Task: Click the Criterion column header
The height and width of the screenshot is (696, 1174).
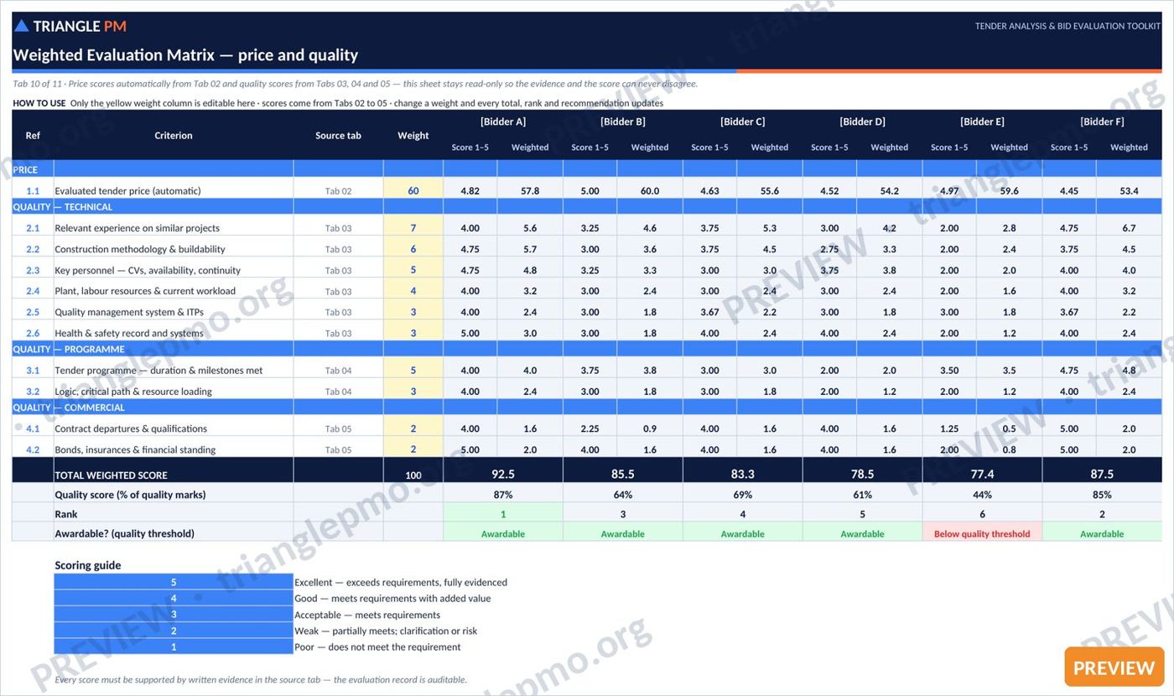Action: [174, 135]
